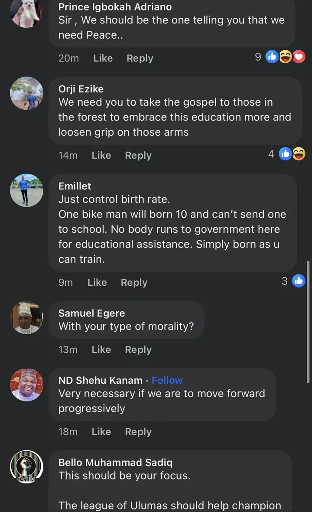312x512 pixels.
Task: Click the reaction icons on Prince Igbokah Adriano's comment
Action: point(285,57)
